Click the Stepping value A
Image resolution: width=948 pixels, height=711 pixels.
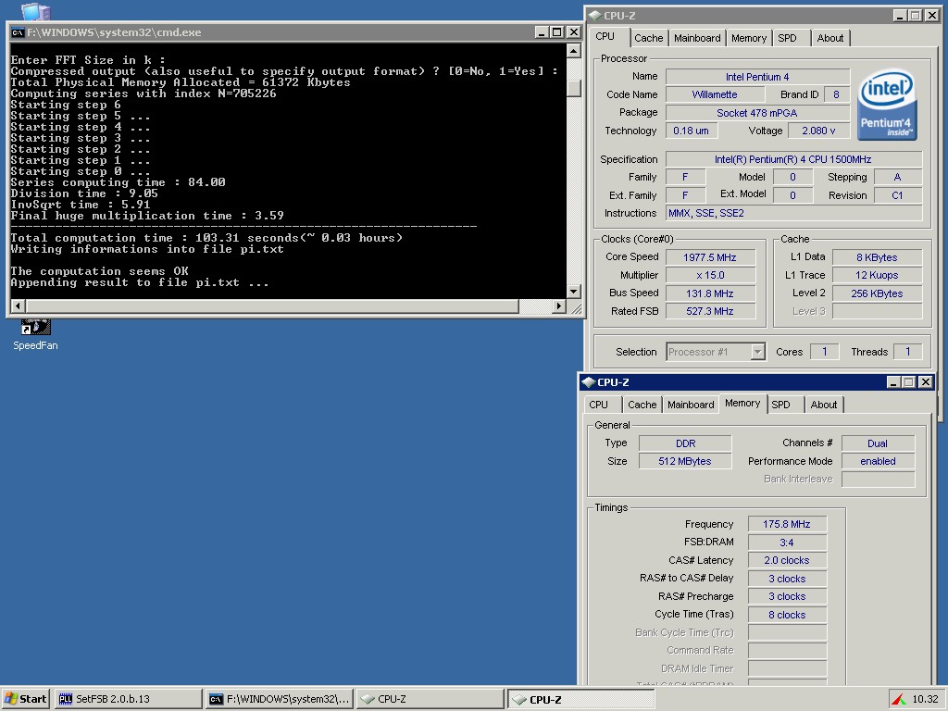[x=897, y=177]
